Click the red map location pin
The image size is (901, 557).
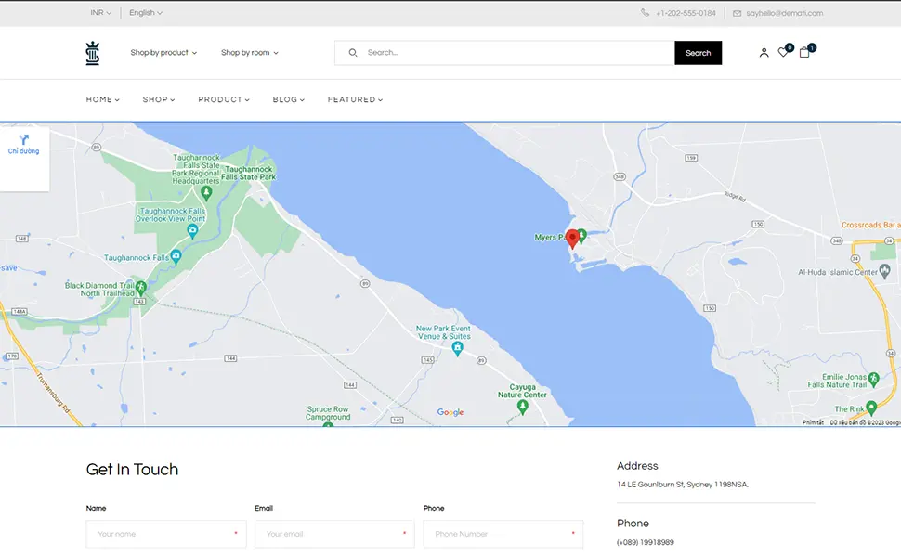click(572, 239)
